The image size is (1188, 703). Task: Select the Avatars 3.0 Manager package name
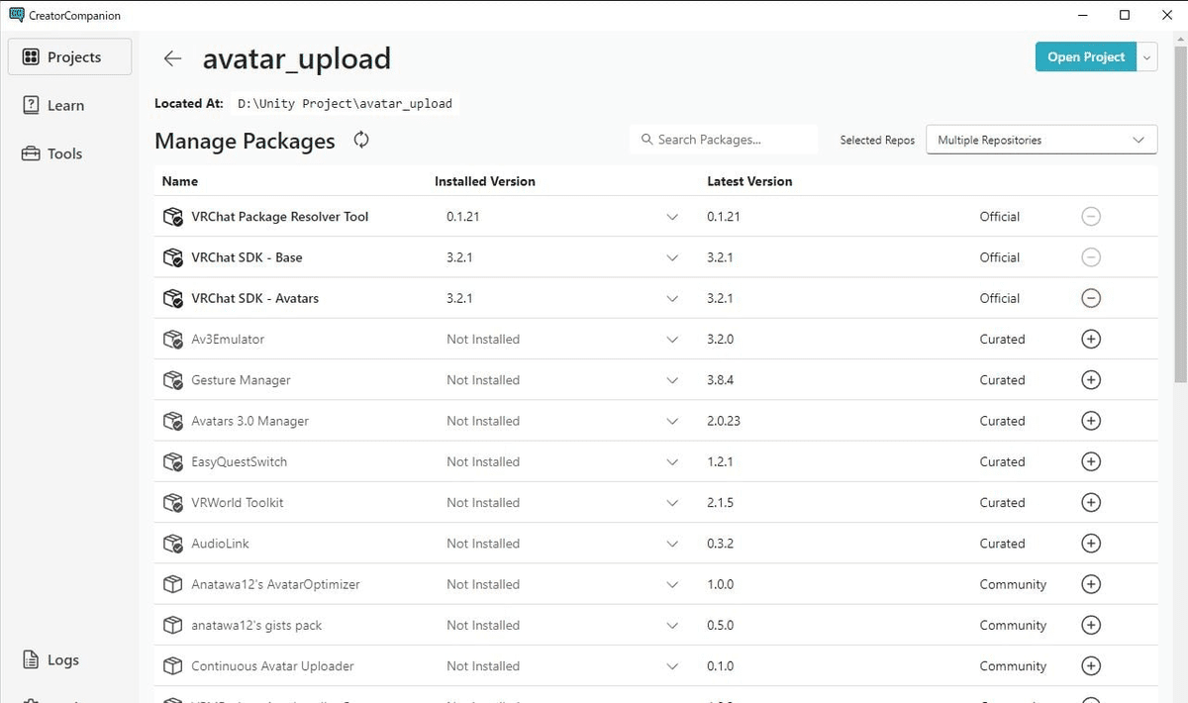[249, 421]
